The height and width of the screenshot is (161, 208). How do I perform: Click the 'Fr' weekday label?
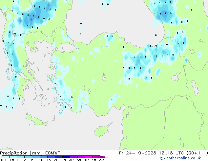tap(121, 153)
